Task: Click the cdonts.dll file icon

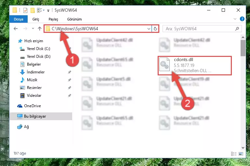Action: (x=164, y=64)
